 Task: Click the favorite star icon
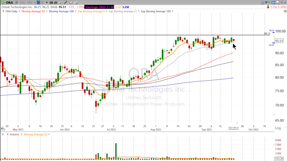[x=263, y=3]
